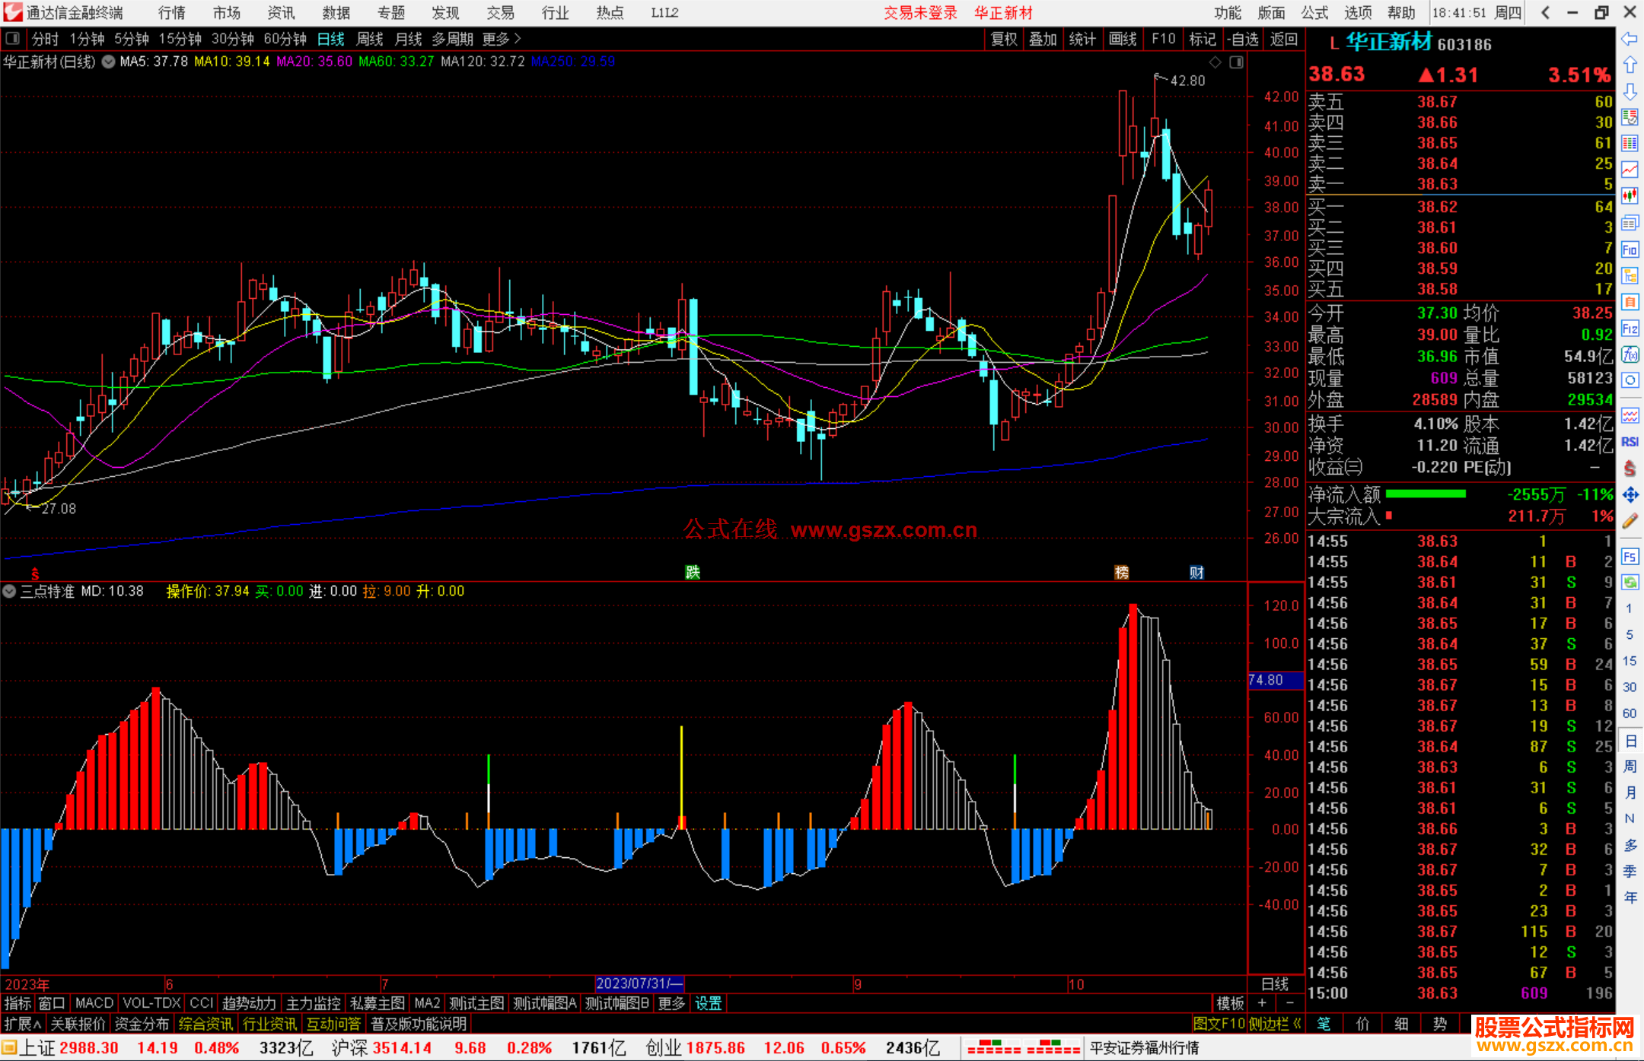Expand the 扩展 panel at bottom left

(x=23, y=1024)
